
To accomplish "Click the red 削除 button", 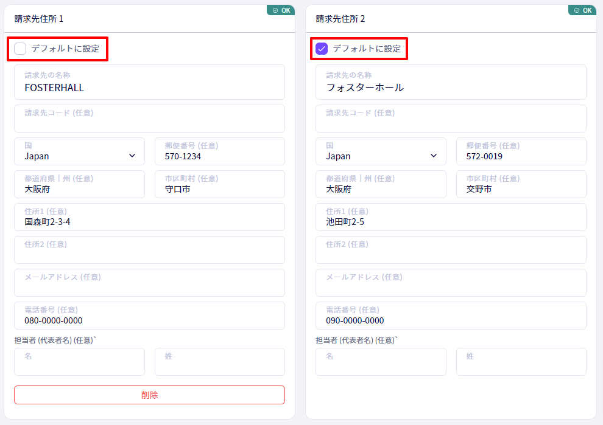I will (x=150, y=395).
